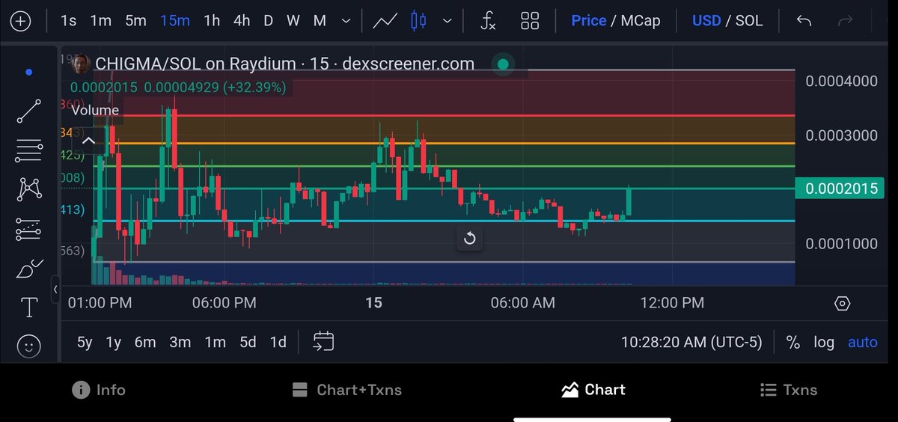Select the candlestick chart style

(418, 21)
